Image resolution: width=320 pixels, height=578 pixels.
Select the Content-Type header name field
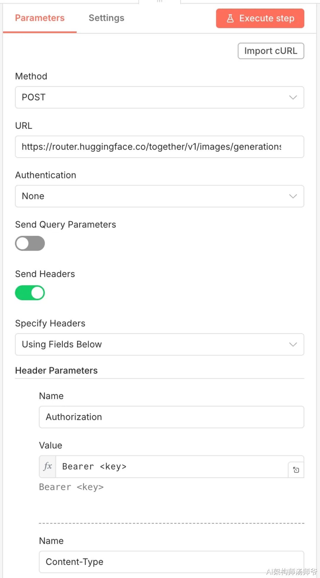point(171,562)
